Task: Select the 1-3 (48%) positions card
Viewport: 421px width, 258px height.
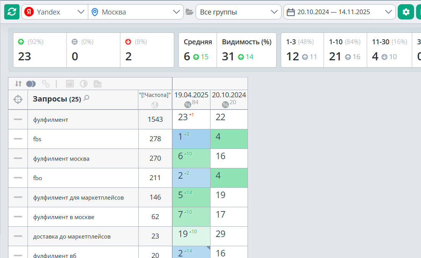Action: [x=302, y=50]
